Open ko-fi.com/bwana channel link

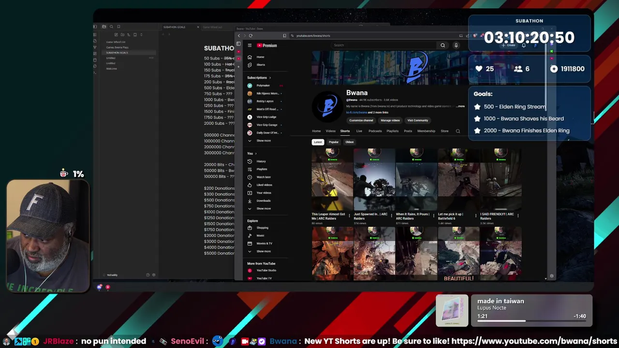pos(356,112)
